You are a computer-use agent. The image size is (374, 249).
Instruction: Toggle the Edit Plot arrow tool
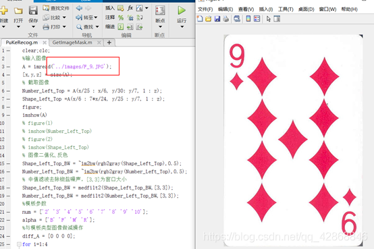(x=269, y=19)
